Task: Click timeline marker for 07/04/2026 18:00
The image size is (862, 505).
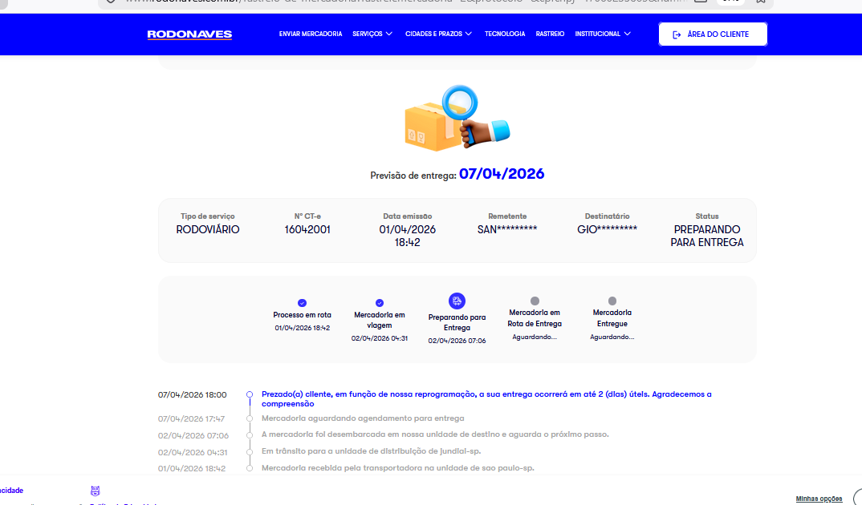Action: click(250, 394)
